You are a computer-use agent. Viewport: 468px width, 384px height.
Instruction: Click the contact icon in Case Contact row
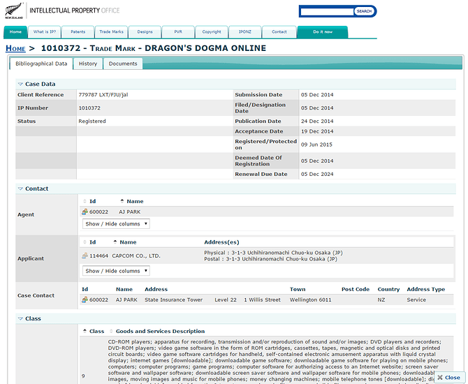(x=85, y=300)
